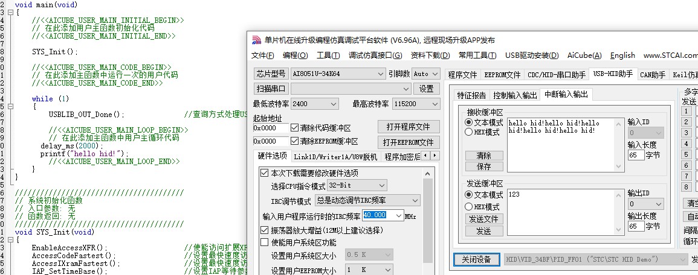
Task: Enable 使能用户系统区功能 checkbox
Action: (265, 242)
